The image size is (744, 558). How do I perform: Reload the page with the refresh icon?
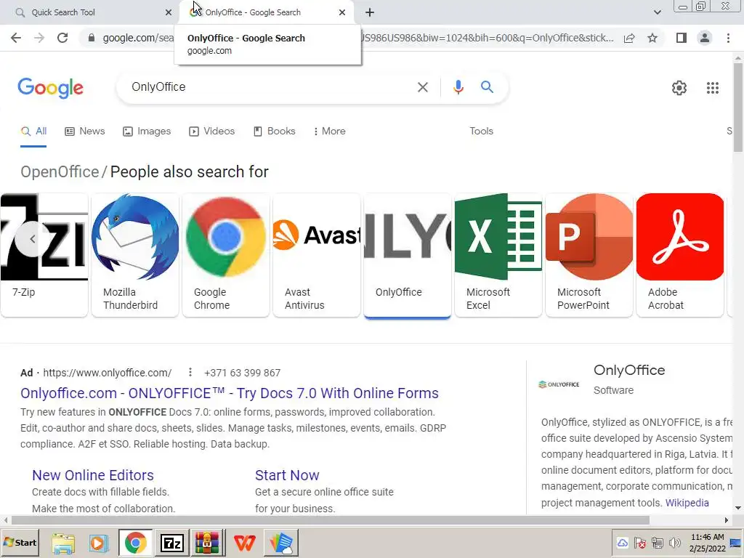(62, 38)
